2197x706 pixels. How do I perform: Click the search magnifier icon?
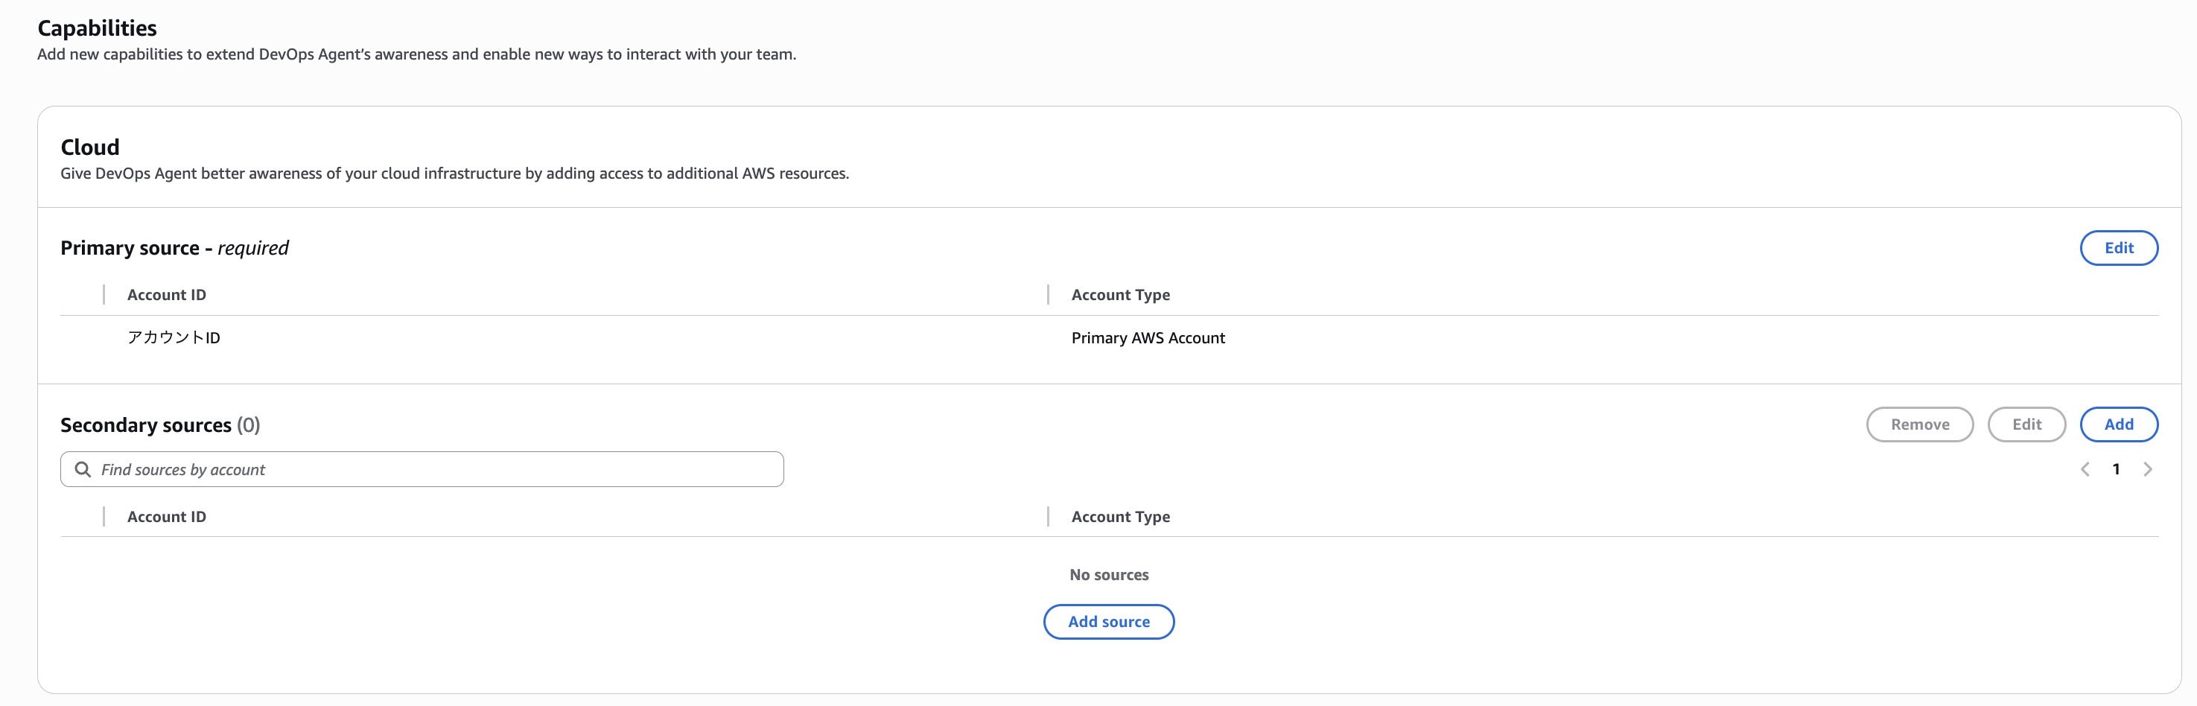point(83,469)
